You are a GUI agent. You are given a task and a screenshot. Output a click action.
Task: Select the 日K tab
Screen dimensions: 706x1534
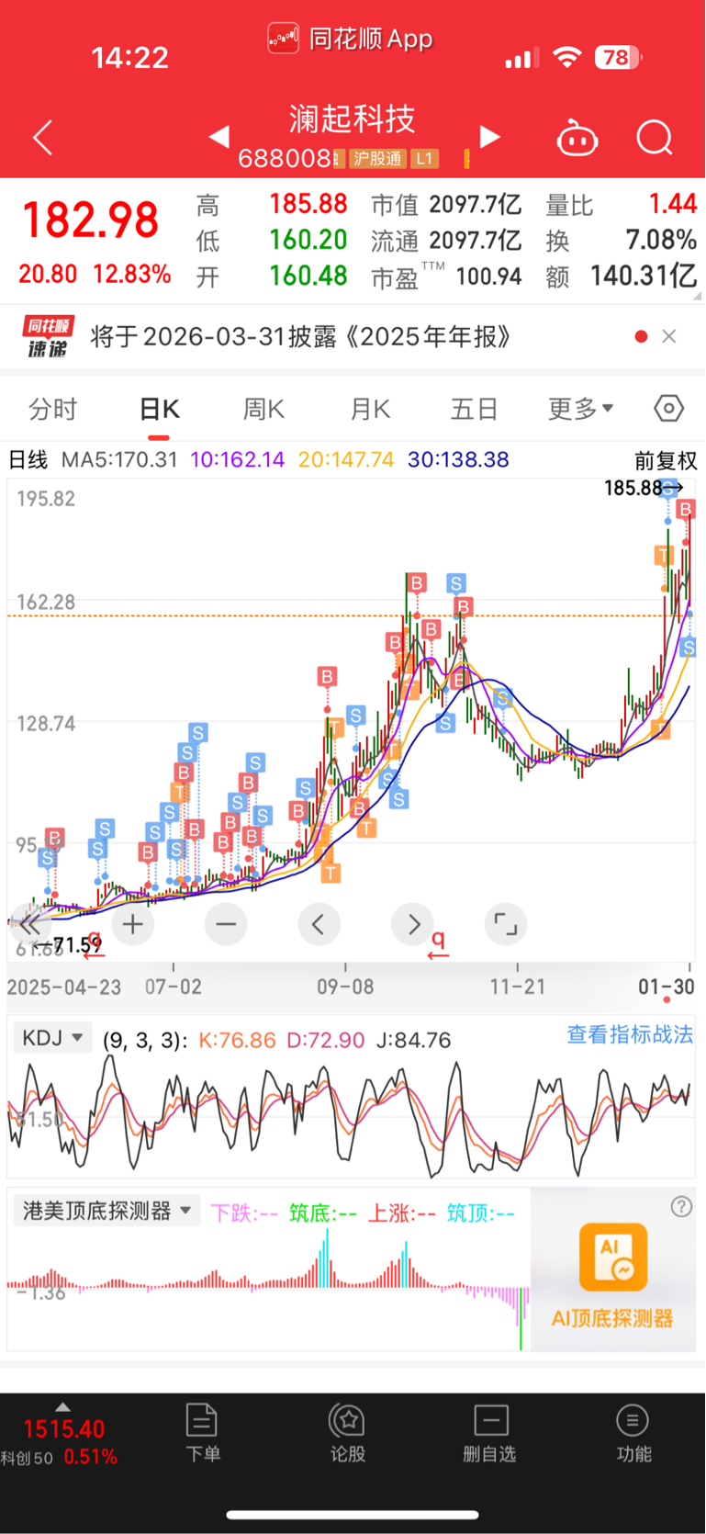pyautogui.click(x=160, y=409)
